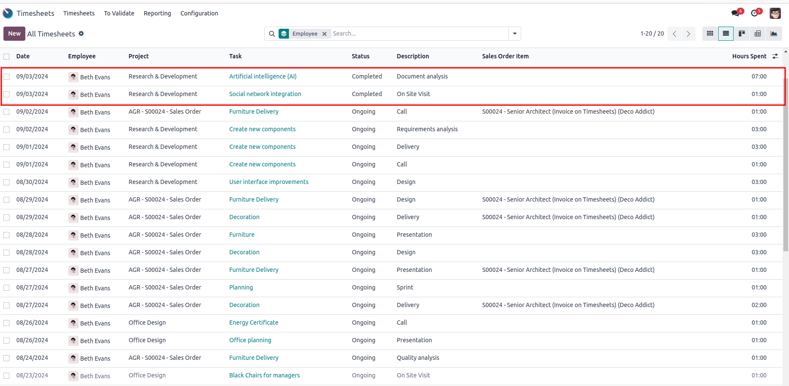Select the Social network integration row checkbox
The image size is (789, 386).
point(6,94)
